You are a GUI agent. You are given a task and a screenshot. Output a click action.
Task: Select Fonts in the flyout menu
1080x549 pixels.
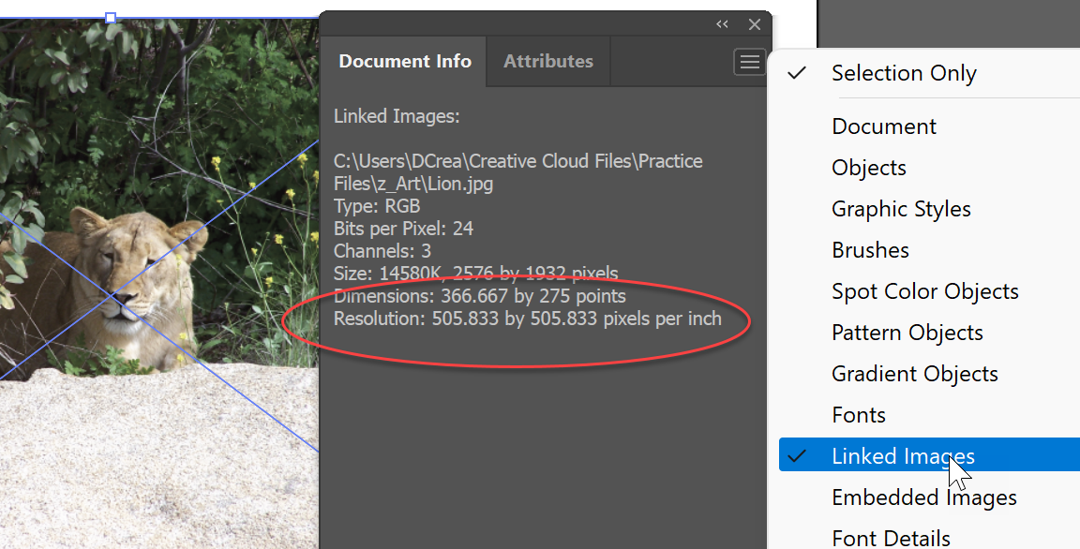(x=858, y=414)
